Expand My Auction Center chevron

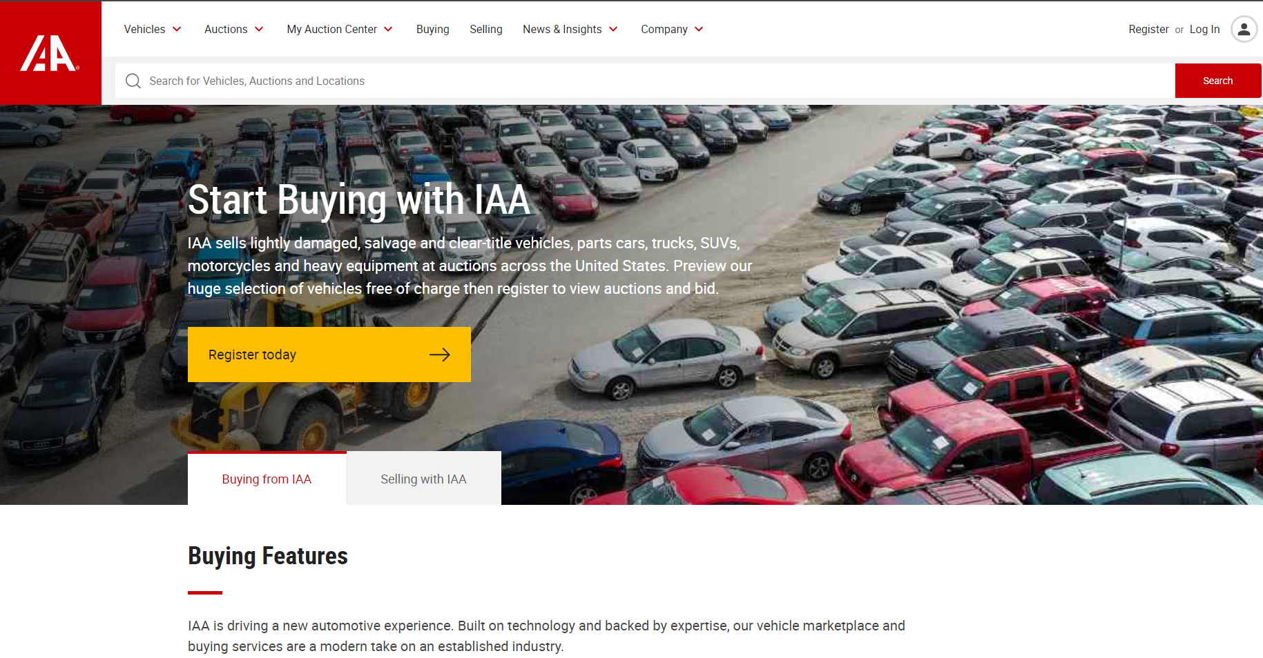click(388, 29)
